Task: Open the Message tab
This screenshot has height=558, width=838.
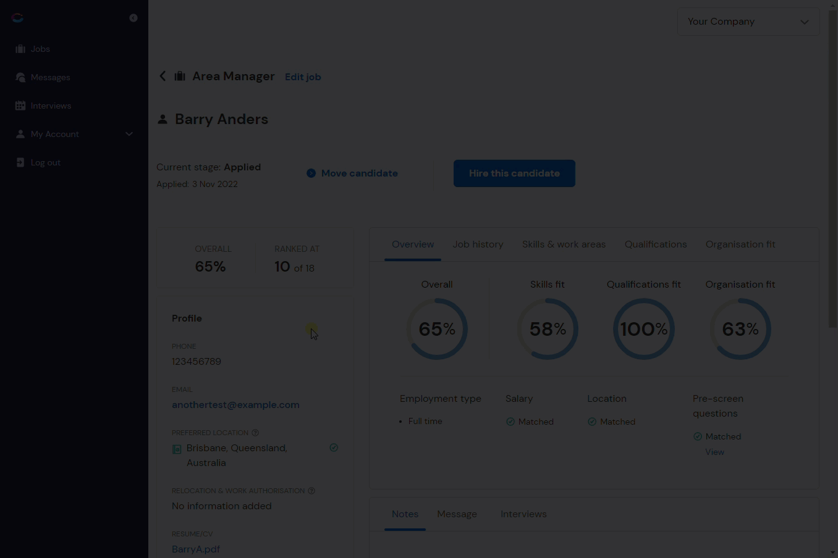Action: 457,514
